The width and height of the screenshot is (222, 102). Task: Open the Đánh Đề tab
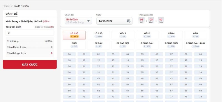pyautogui.click(x=12, y=14)
